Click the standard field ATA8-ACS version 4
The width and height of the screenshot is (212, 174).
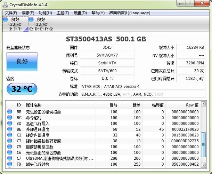point(143,87)
